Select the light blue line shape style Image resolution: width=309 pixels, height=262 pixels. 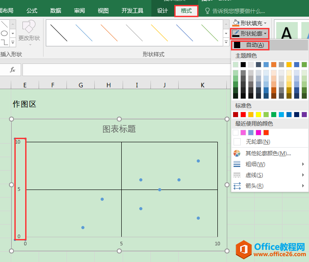click(x=84, y=33)
